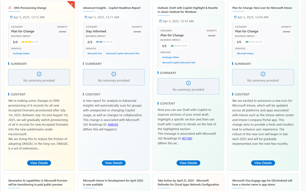Open View Details for Outlook Draft with Copilot
The image size is (306, 191).
[188, 163]
